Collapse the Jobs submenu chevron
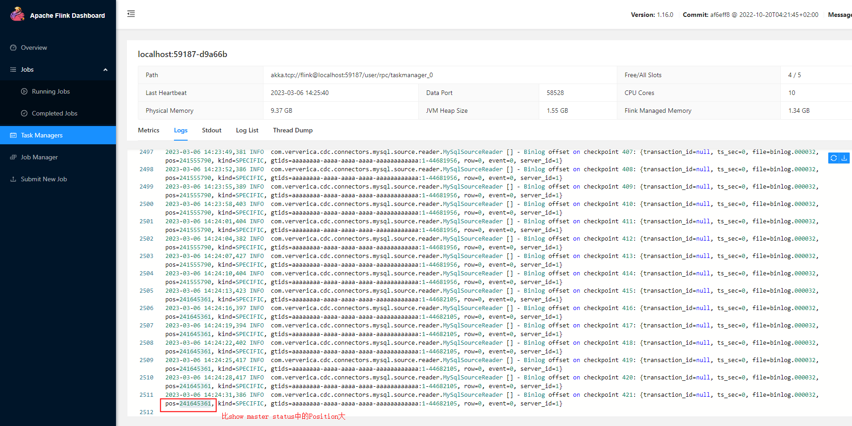 click(105, 70)
